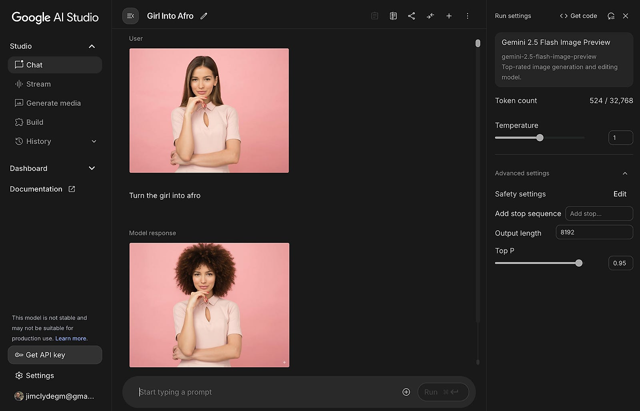Select the Gemini 2.5 Flash Image Preview model card
Screen dimensions: 640x411
click(x=563, y=60)
